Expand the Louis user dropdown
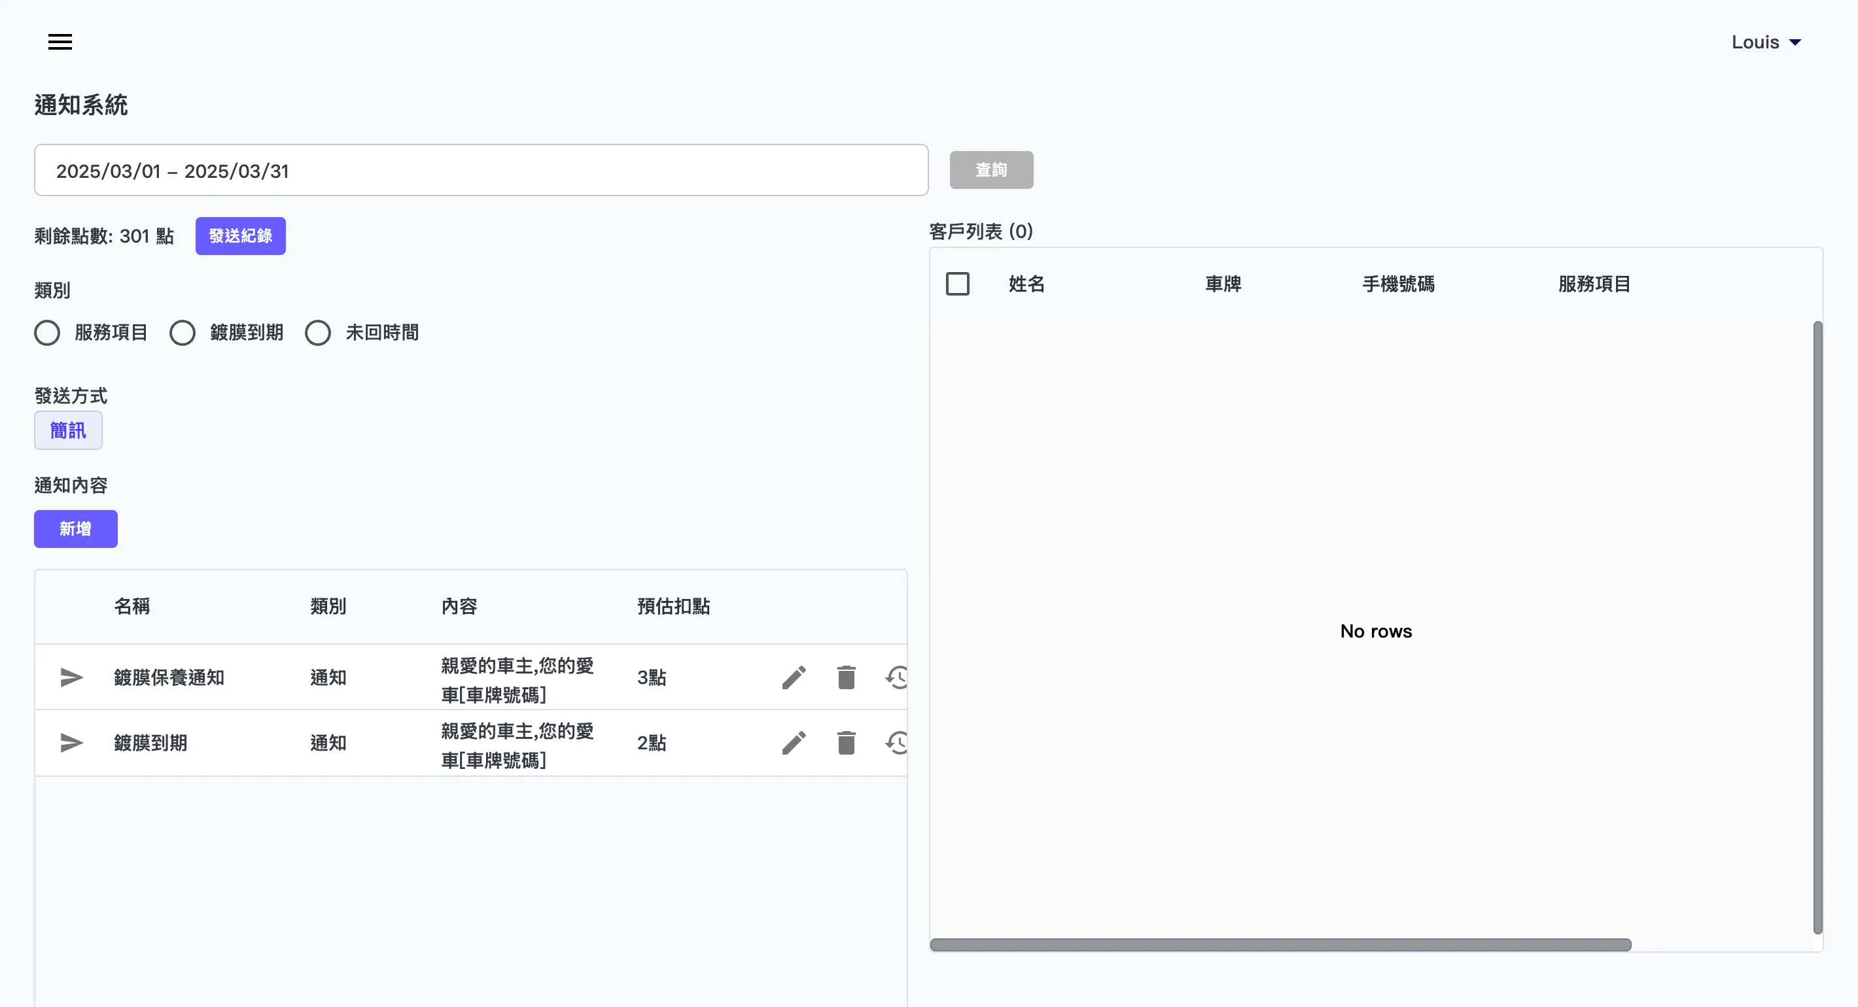 pyautogui.click(x=1766, y=42)
